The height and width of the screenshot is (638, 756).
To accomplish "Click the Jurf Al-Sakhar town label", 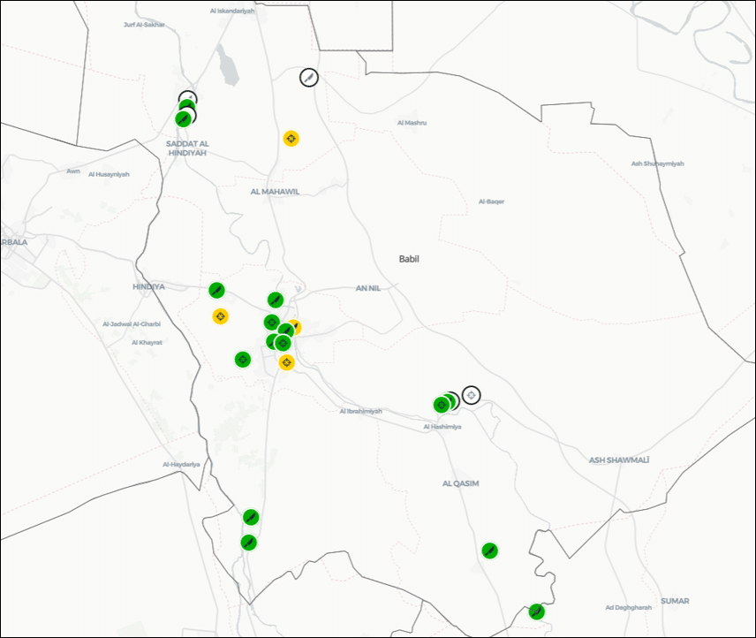I will coord(145,25).
